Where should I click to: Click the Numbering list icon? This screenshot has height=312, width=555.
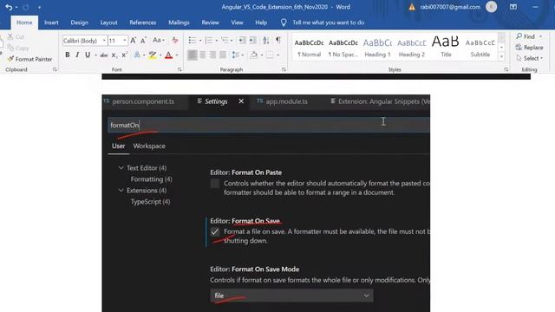(209, 41)
